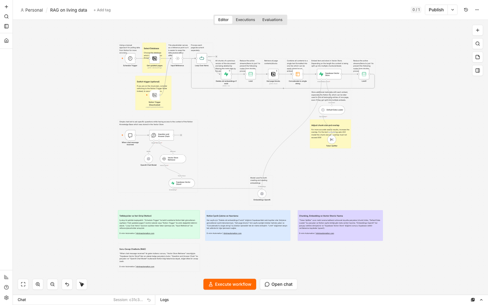
Task: Select the Token Splitter node
Action: [331, 140]
